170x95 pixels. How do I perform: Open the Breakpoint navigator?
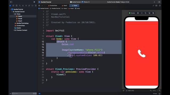tap(32, 6)
